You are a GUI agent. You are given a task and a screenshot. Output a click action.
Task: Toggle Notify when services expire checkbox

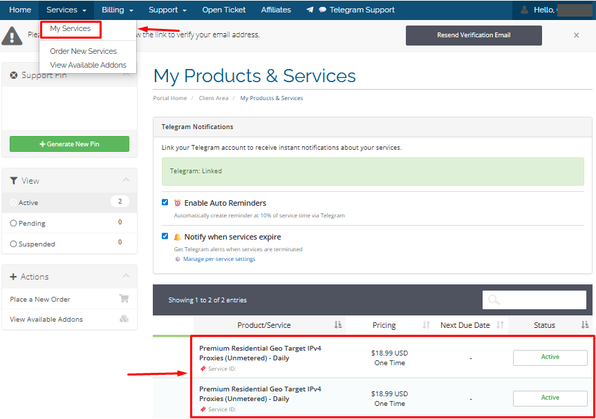165,236
